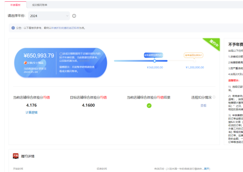Click the info icon inside the blue sales card

(61, 54)
